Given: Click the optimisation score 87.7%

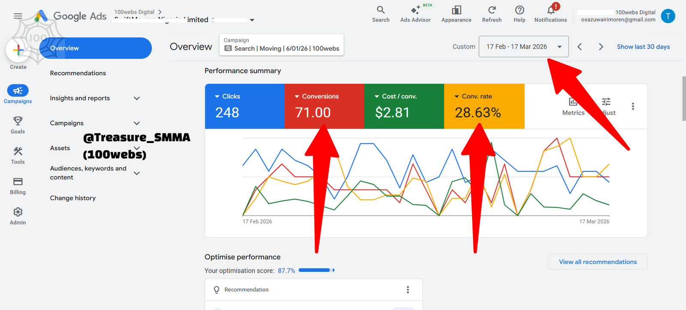Looking at the screenshot, I should 286,271.
